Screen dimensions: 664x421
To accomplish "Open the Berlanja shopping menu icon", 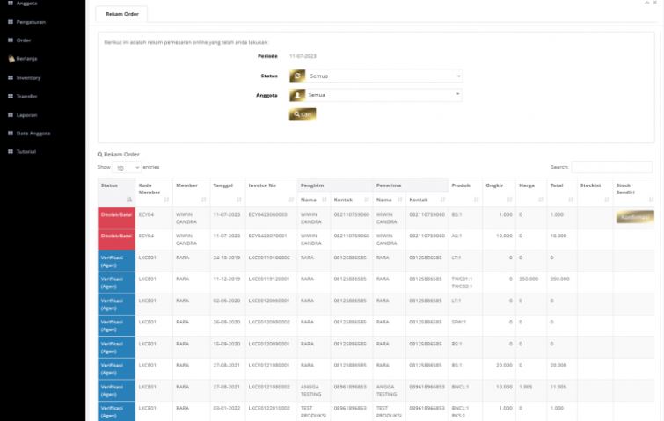I will [11, 59].
